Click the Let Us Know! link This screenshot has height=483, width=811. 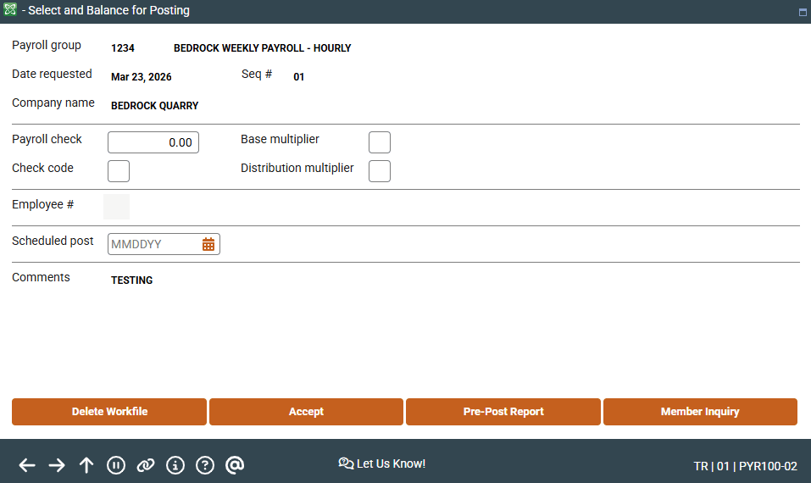[382, 464]
